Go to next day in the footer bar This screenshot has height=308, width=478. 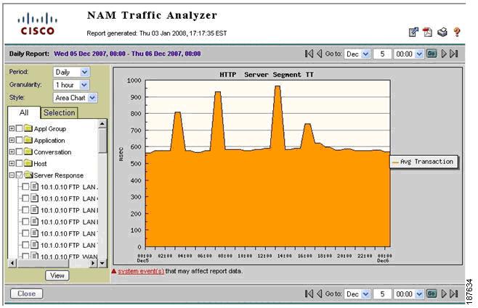[444, 294]
